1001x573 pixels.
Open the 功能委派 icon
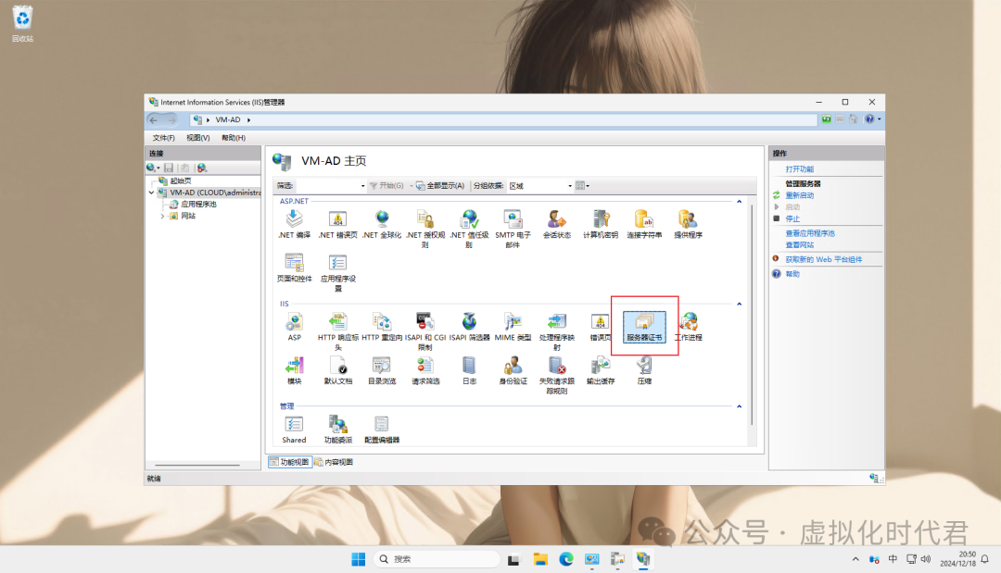point(337,429)
